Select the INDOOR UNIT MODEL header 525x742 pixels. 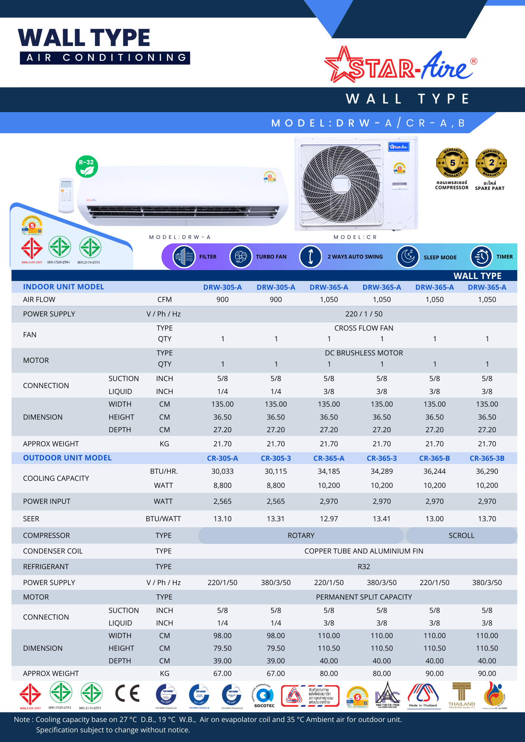[63, 287]
